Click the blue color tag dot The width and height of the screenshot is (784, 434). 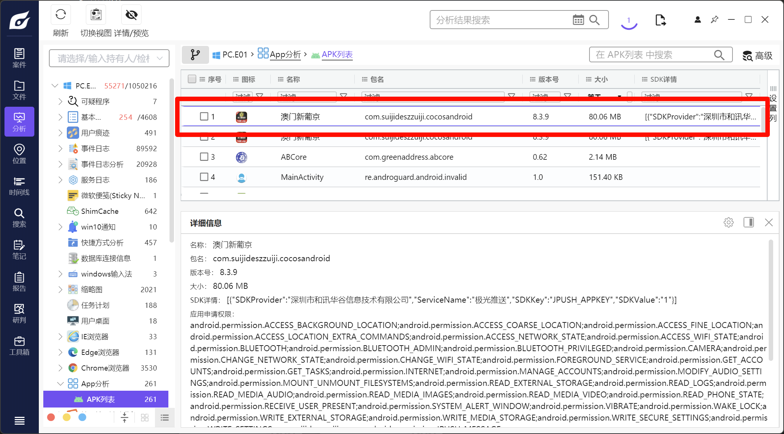coord(83,417)
